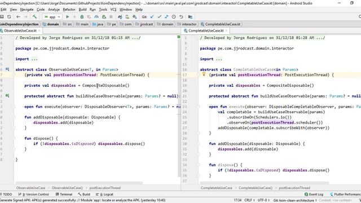The image size is (361, 203).
Task: Click the Run with Coverage icon
Action: 89,17
